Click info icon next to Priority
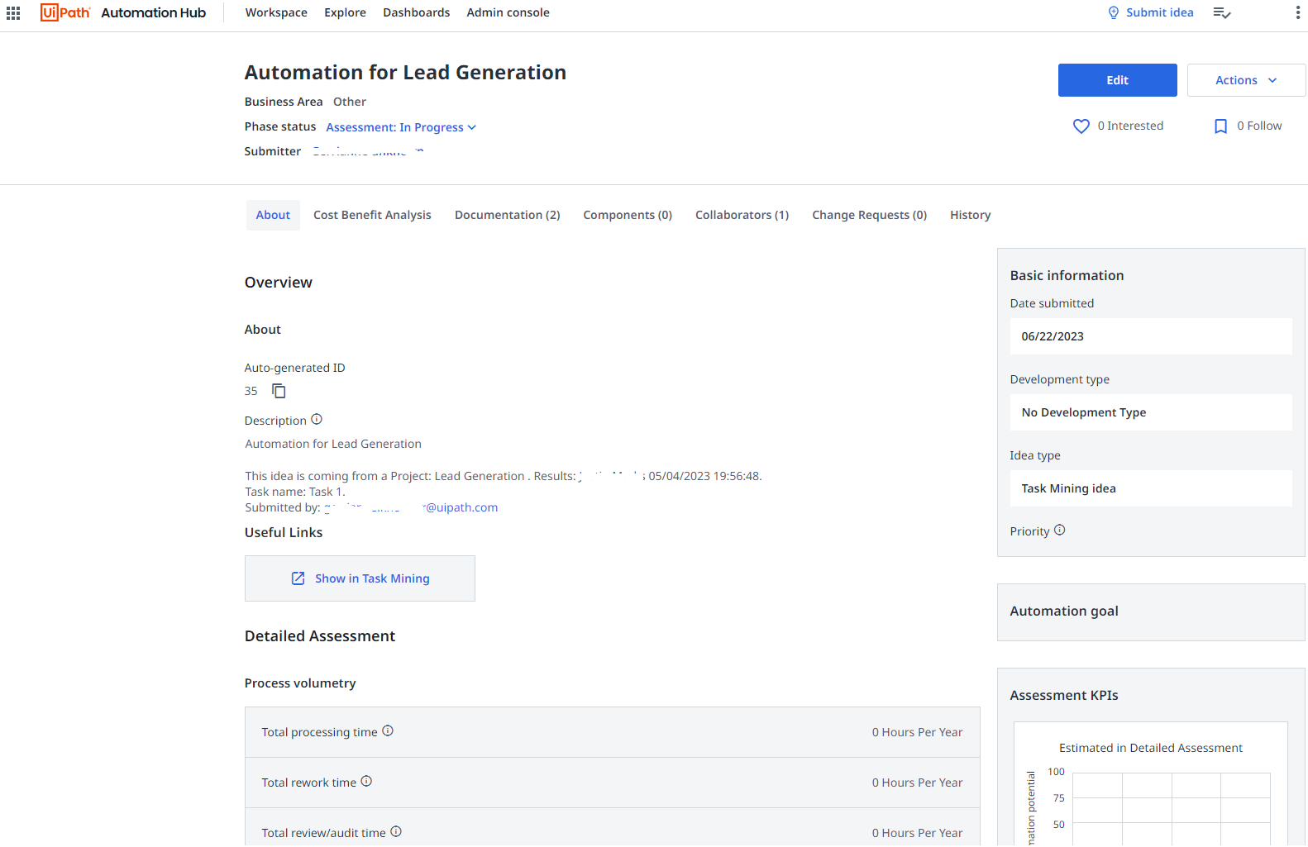Screen dimensions: 1308x847 (x=1059, y=531)
